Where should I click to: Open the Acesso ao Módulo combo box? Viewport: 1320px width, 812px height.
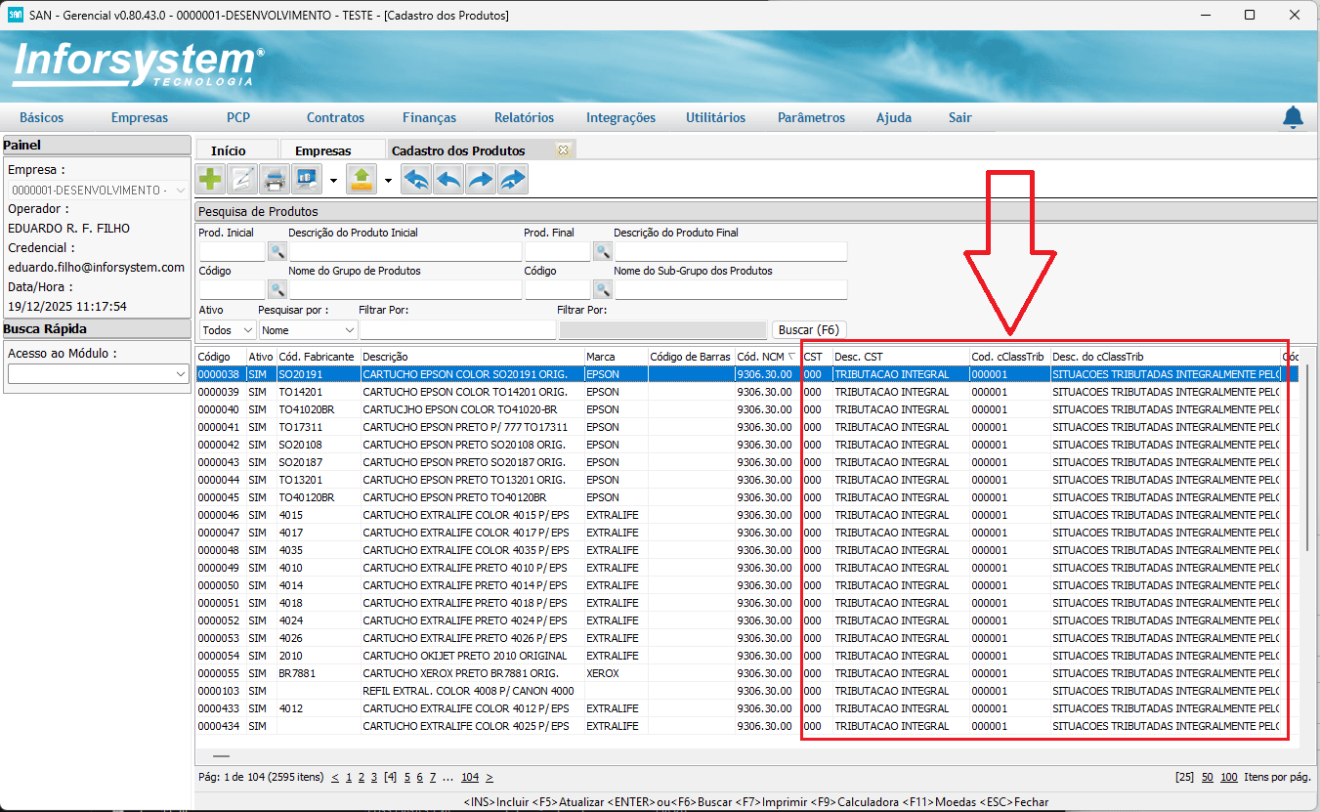point(97,374)
